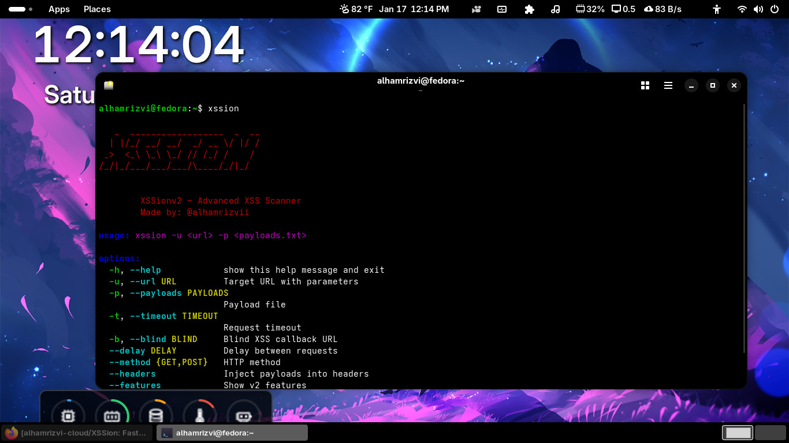
Task: Click the '-h, --help' option text
Action: coord(135,270)
